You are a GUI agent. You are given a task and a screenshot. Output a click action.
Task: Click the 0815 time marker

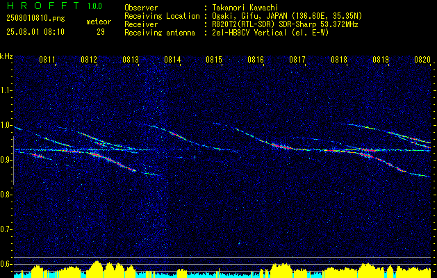click(214, 59)
